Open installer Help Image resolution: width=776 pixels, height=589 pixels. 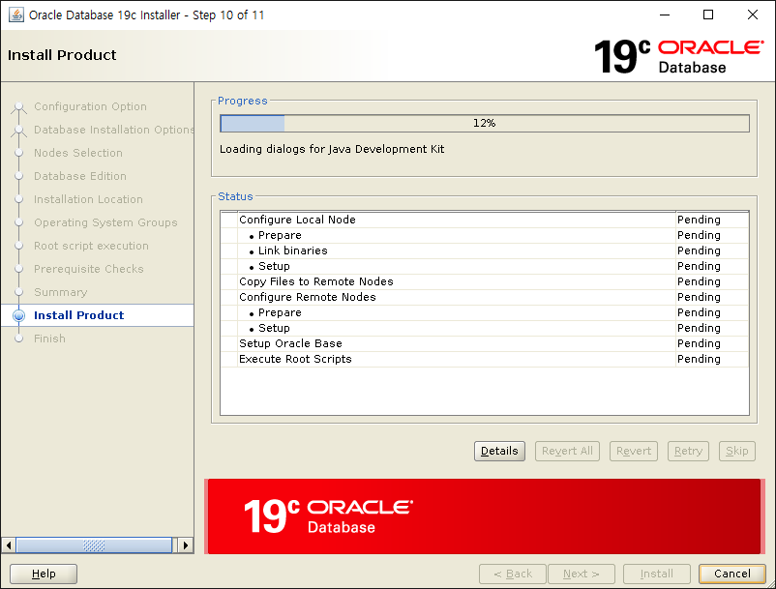coord(44,574)
